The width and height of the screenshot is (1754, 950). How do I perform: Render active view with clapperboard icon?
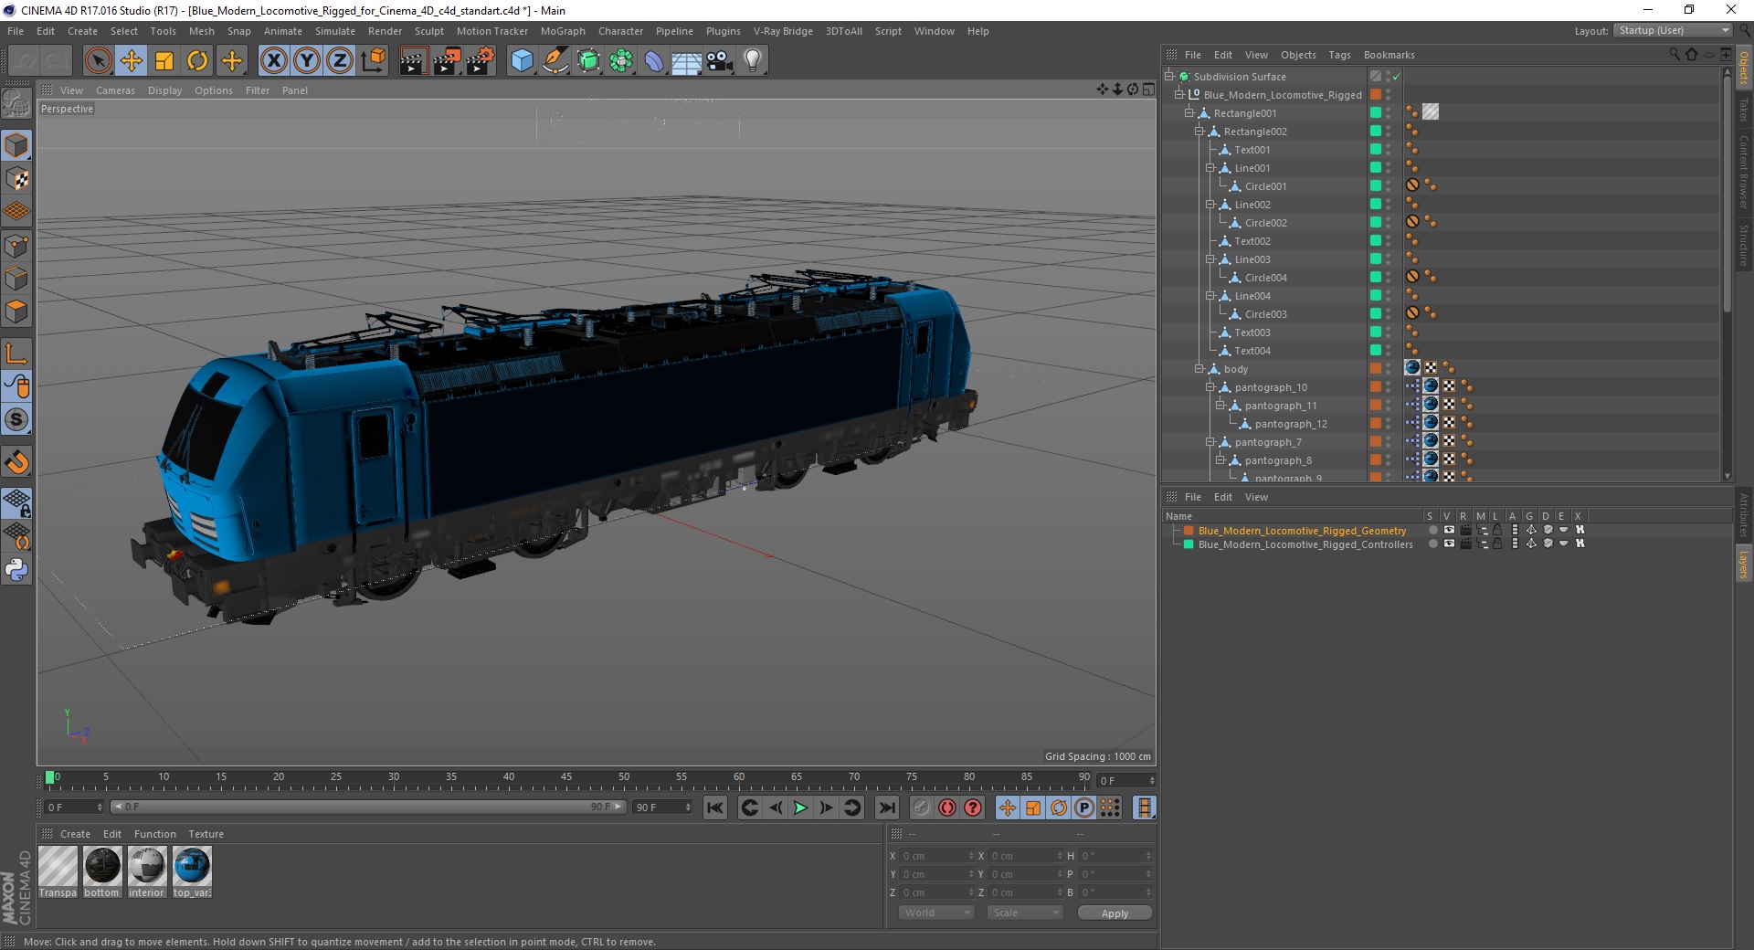[x=413, y=61]
